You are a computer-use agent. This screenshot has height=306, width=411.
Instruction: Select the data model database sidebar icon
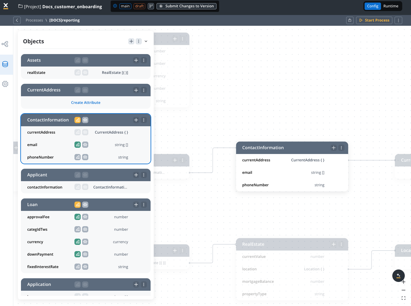point(5,64)
